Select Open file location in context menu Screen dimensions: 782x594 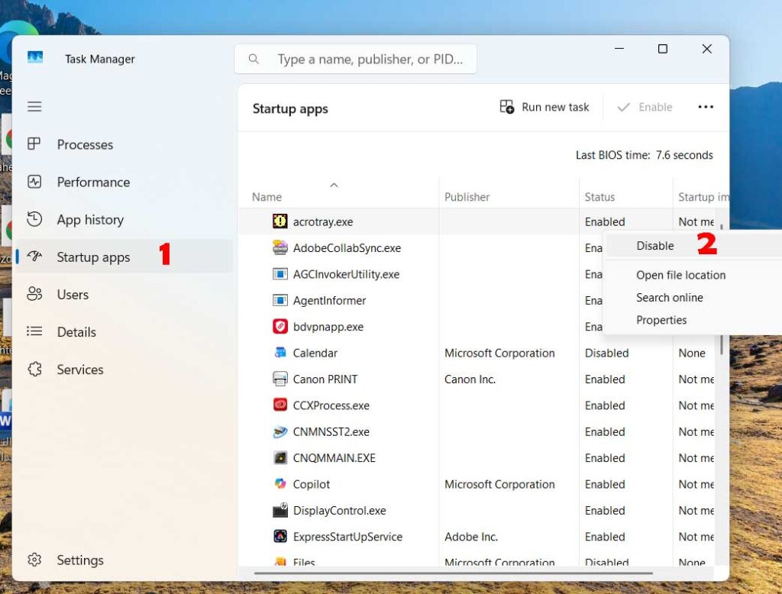pos(680,275)
